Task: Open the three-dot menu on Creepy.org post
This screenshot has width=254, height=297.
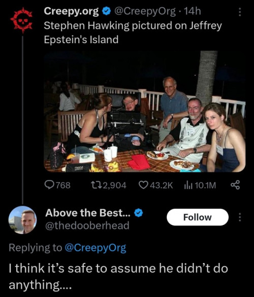Action: click(240, 12)
